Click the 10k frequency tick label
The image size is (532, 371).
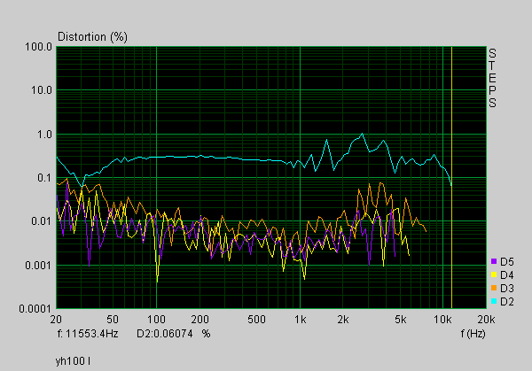pos(442,320)
